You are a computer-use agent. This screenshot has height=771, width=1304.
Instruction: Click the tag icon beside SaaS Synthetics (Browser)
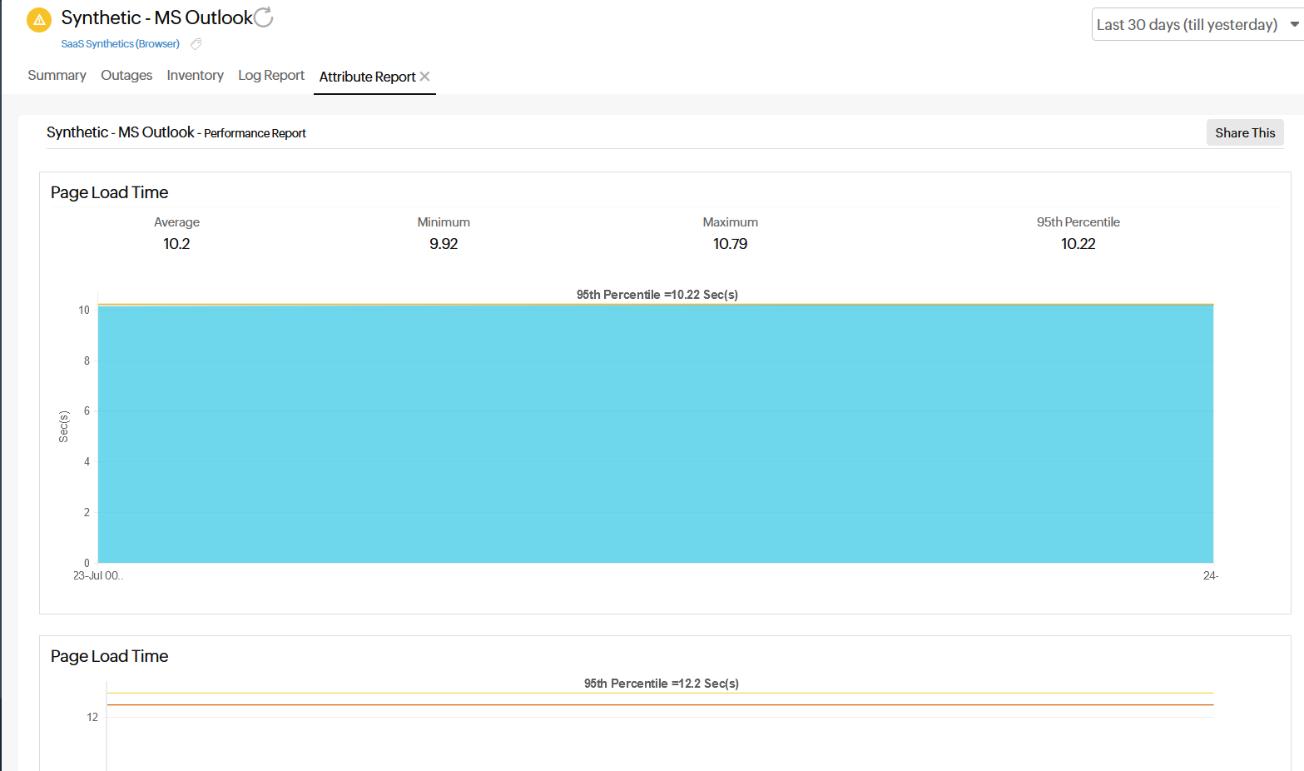point(196,43)
